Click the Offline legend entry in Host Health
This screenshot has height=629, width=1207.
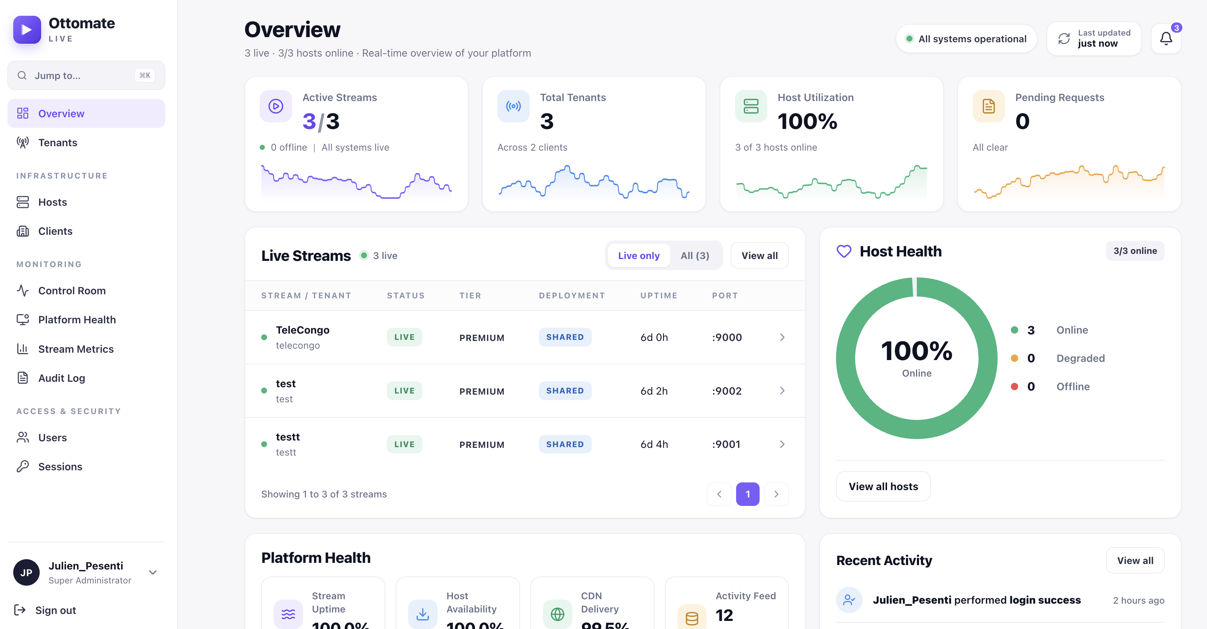tap(1050, 386)
